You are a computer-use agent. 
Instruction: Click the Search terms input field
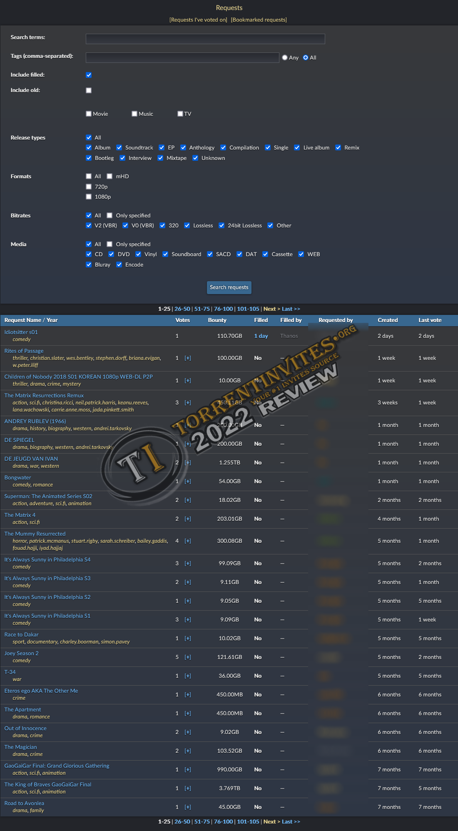pyautogui.click(x=205, y=39)
